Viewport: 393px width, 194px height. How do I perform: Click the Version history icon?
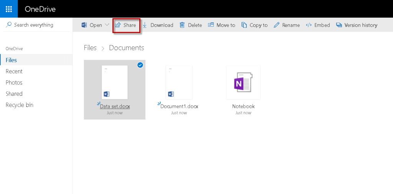click(339, 25)
